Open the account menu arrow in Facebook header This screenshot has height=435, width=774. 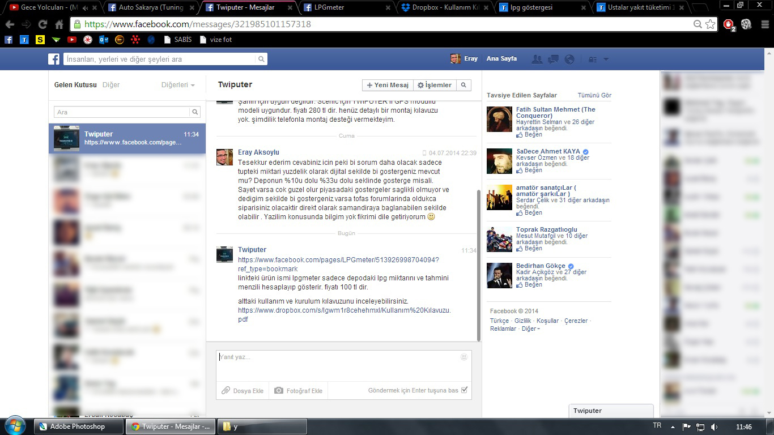coord(606,59)
